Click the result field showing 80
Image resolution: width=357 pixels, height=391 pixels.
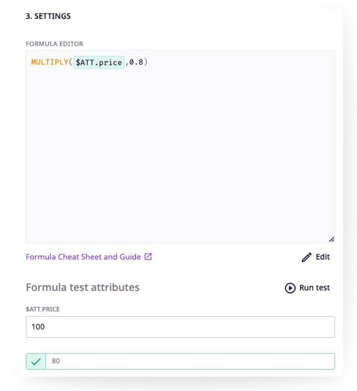[x=189, y=361]
